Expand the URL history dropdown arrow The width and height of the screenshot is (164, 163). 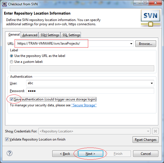pos(131,44)
